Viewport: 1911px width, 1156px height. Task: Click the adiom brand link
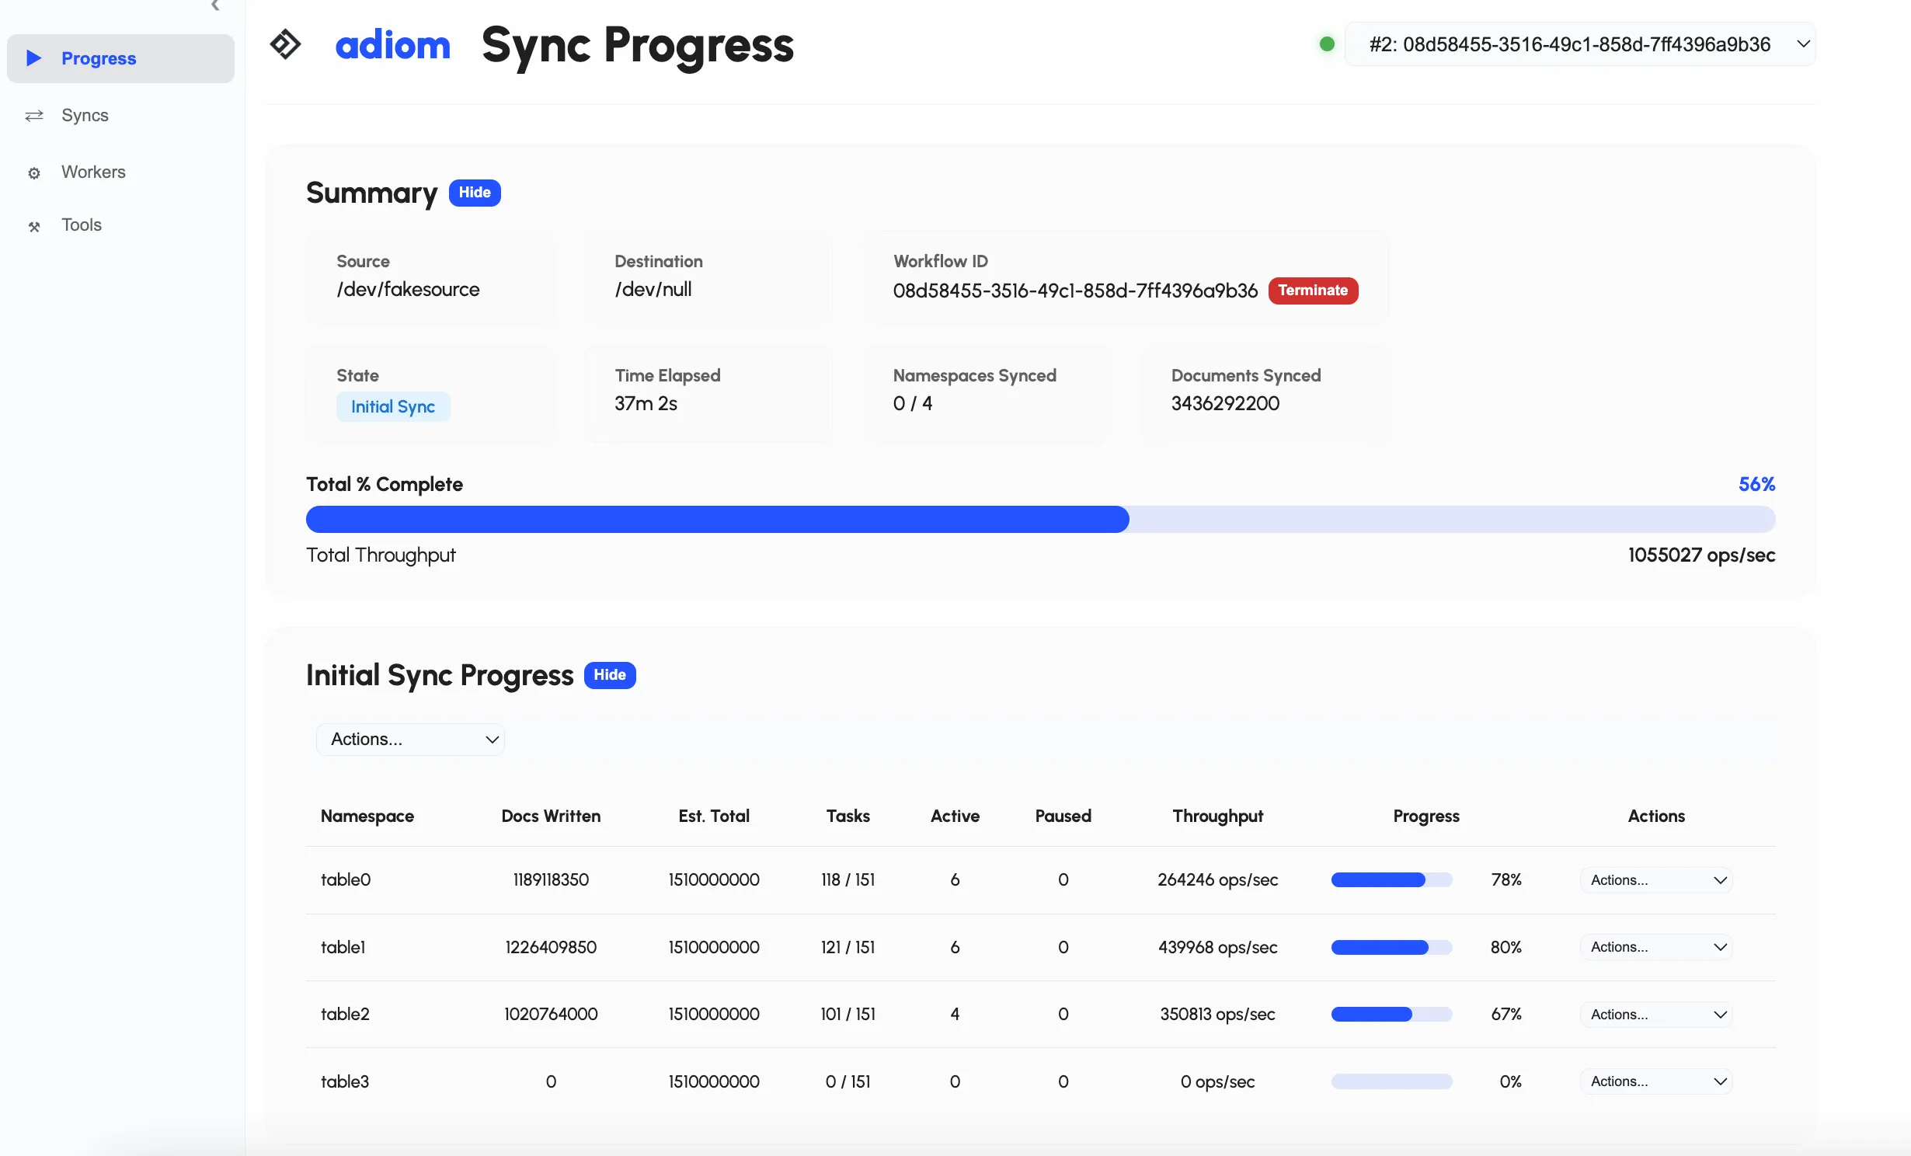pos(392,44)
